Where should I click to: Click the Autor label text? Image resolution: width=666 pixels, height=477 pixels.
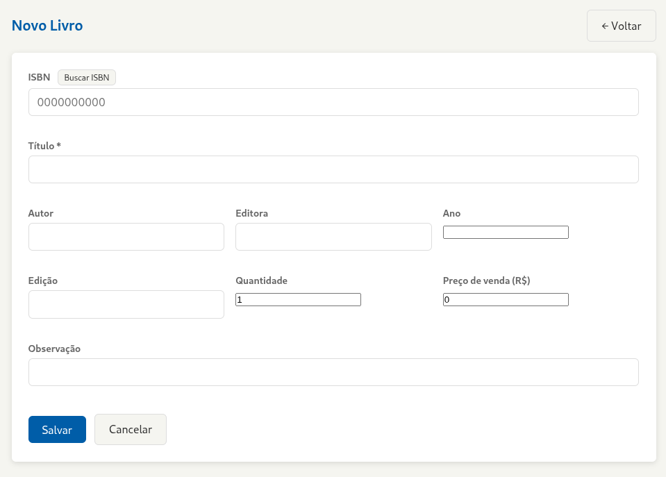41,213
